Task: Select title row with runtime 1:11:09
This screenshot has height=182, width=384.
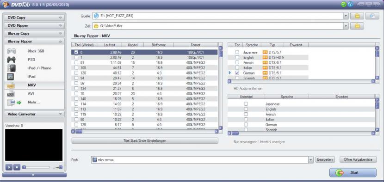Action: [x=144, y=63]
